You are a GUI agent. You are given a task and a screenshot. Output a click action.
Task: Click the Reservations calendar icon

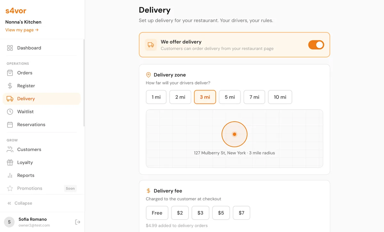click(x=10, y=124)
